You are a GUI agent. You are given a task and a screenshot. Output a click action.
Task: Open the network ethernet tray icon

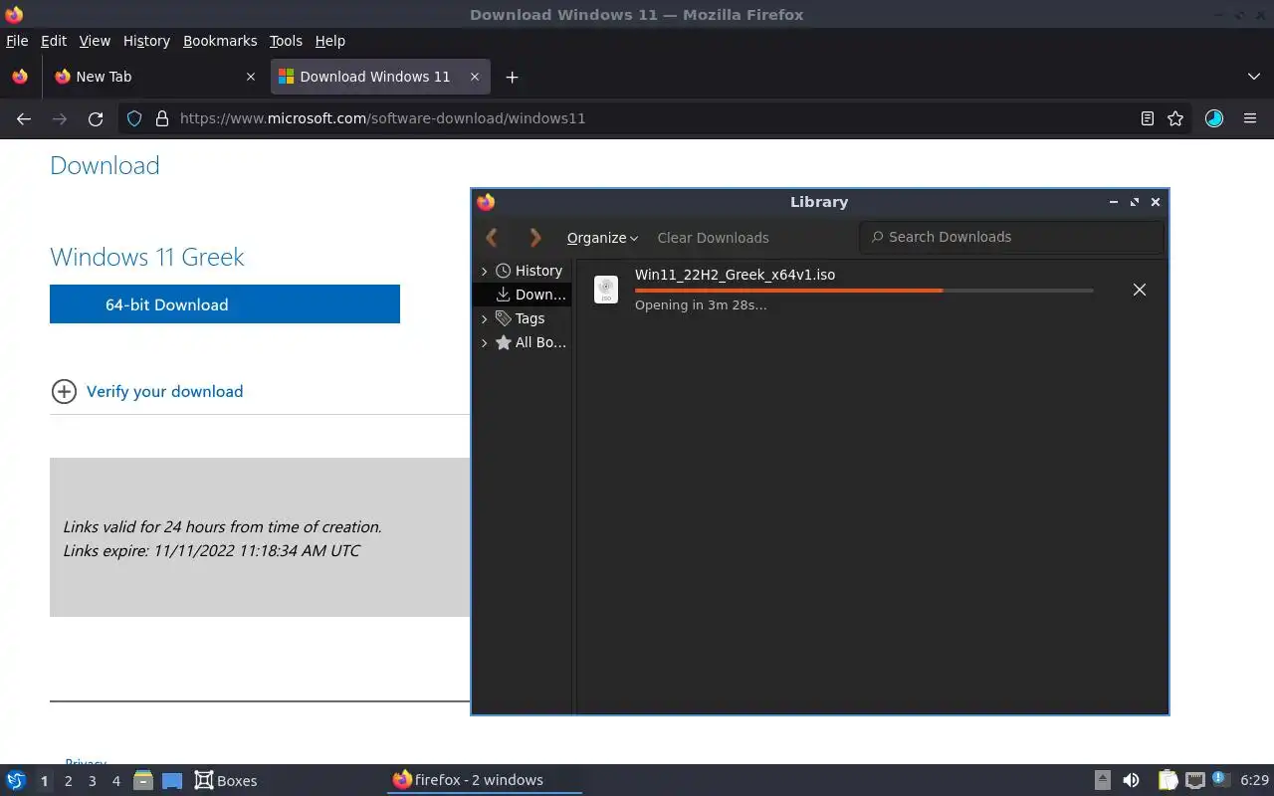(1195, 780)
